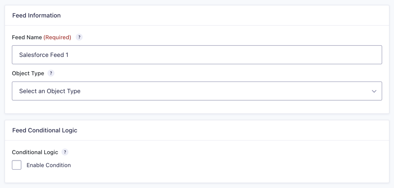This screenshot has height=188, width=394.
Task: Select the Feed Information section header
Action: point(36,15)
